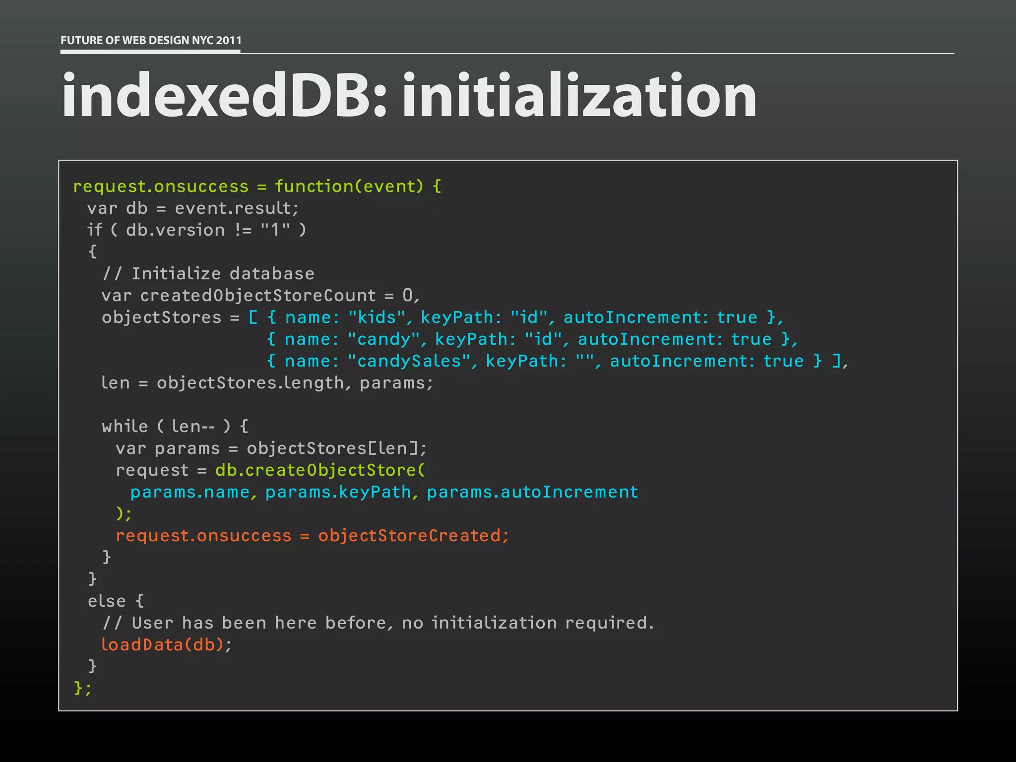The width and height of the screenshot is (1016, 762).
Task: Click the blue 'params.name,' argument
Action: [x=193, y=492]
